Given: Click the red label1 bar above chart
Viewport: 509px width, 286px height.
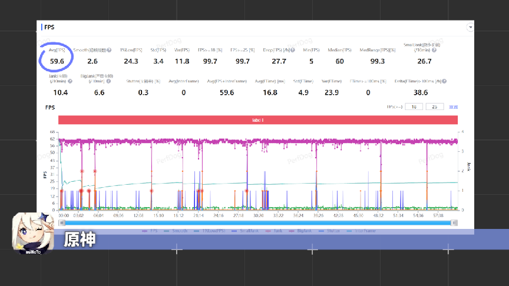Looking at the screenshot, I should click(x=258, y=120).
